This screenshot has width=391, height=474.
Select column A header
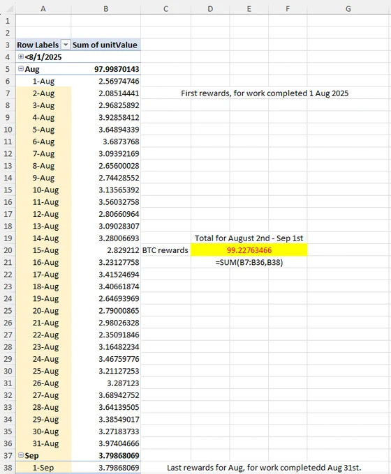pos(43,9)
